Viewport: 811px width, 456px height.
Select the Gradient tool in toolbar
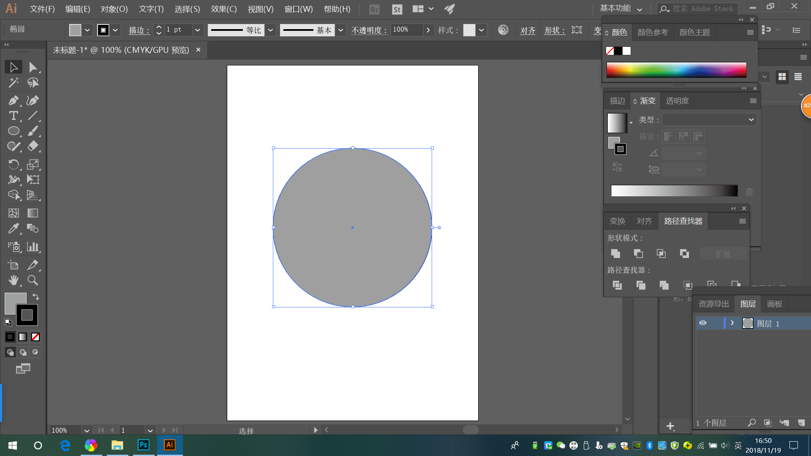pyautogui.click(x=32, y=213)
